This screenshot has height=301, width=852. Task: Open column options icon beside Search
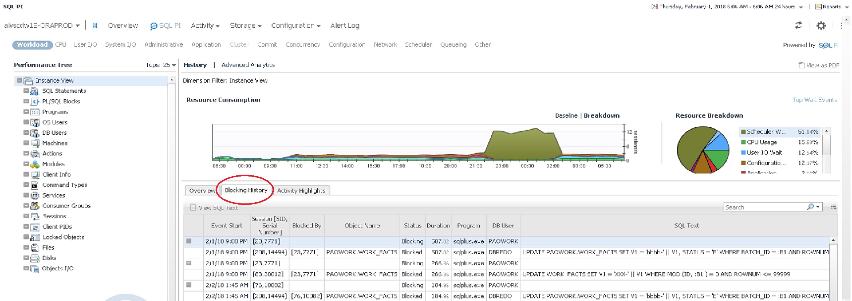pyautogui.click(x=833, y=207)
